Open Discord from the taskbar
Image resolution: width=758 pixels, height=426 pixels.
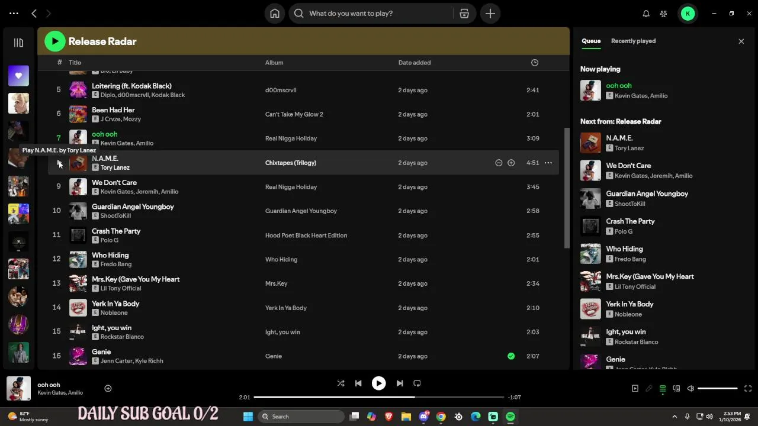click(x=423, y=417)
